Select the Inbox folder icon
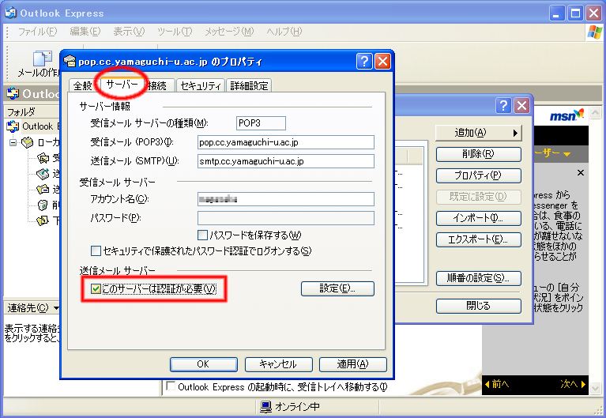The image size is (606, 418). click(43, 158)
